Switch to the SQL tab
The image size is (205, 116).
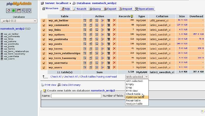(66, 9)
